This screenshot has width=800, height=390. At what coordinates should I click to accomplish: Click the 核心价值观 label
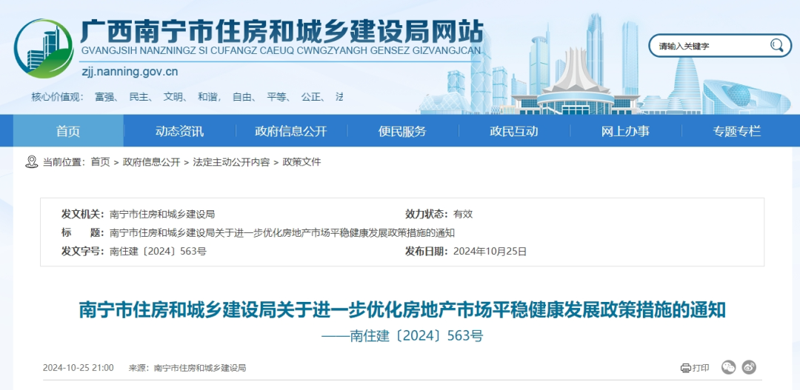pos(57,96)
